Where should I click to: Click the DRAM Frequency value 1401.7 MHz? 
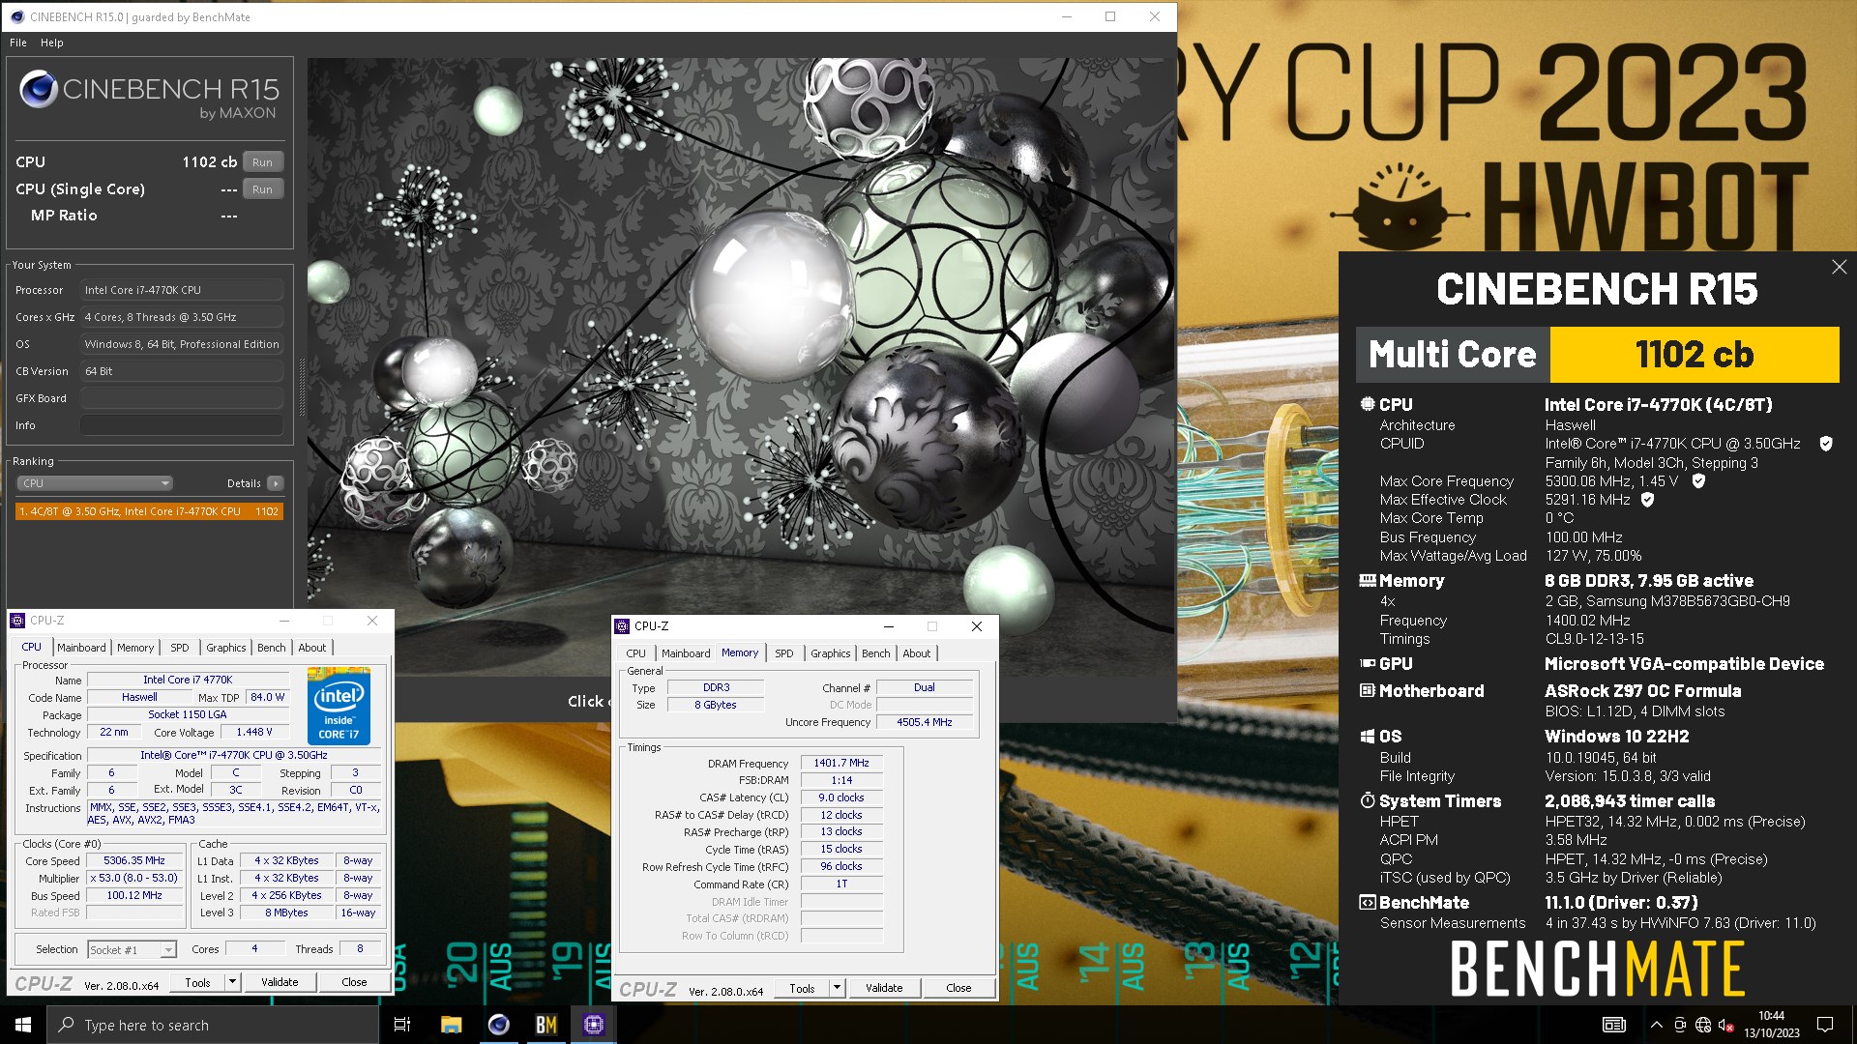tap(841, 763)
